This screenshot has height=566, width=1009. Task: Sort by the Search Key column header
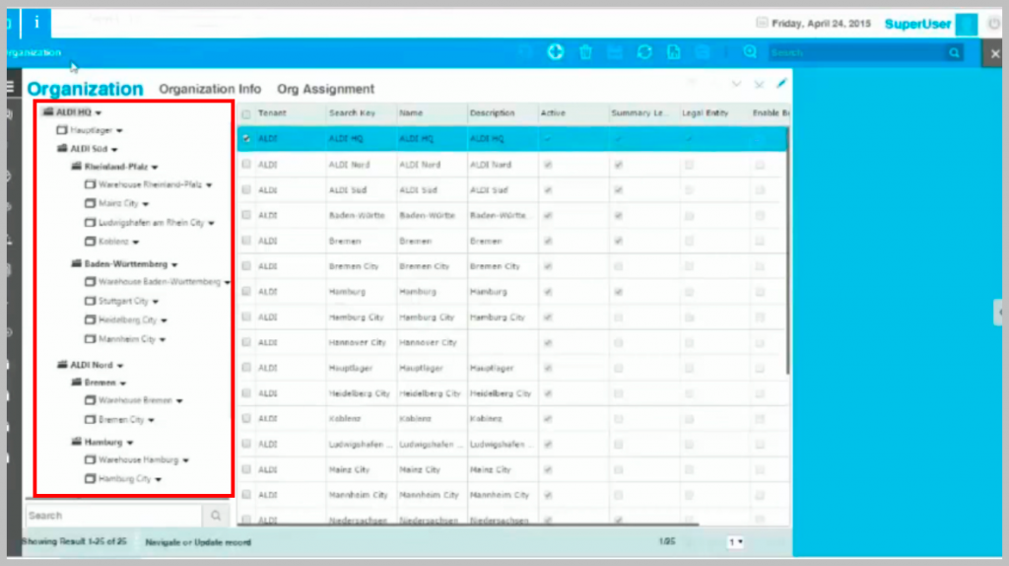click(352, 112)
